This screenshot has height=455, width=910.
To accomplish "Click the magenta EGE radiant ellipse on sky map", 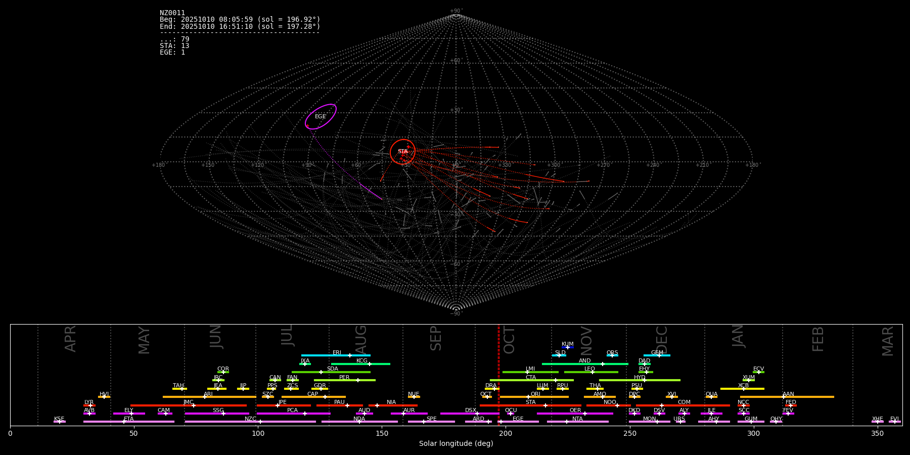I will 321,117.
